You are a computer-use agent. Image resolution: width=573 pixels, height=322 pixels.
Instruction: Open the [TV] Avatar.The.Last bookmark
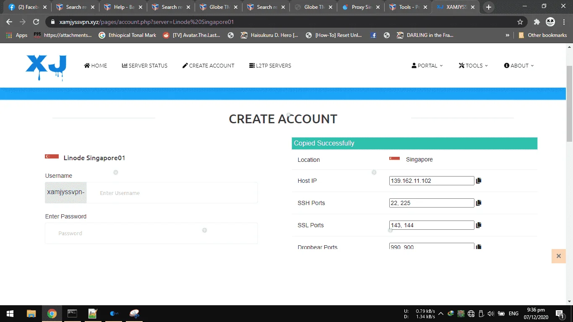pos(192,35)
